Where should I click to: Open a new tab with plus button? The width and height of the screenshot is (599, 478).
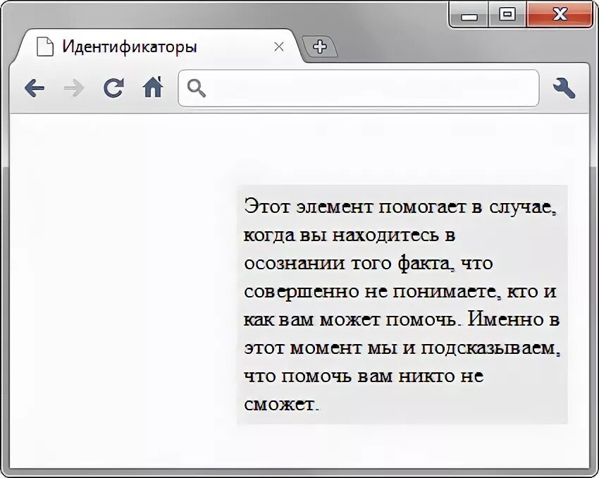[320, 47]
